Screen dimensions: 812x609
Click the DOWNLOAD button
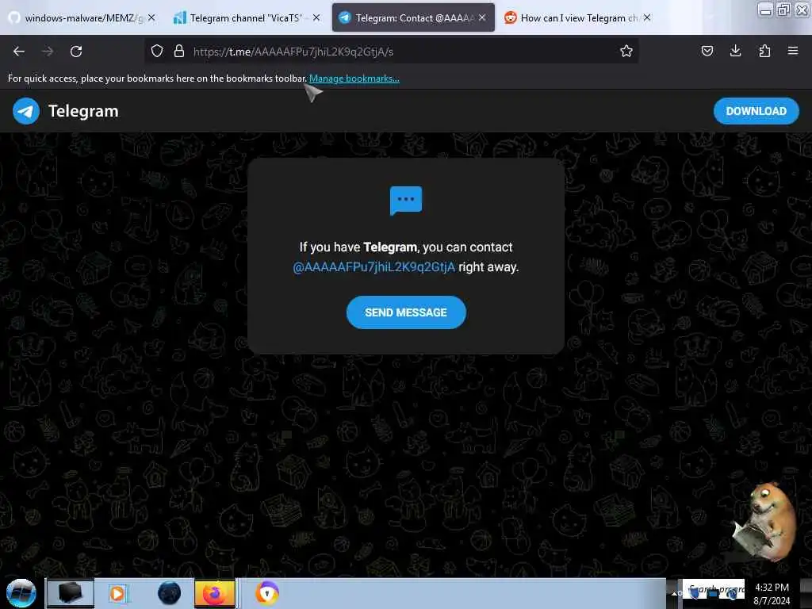pyautogui.click(x=756, y=111)
